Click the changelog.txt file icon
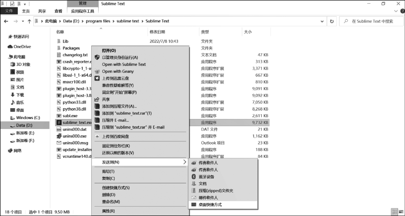This screenshot has width=405, height=216. pyautogui.click(x=59, y=55)
